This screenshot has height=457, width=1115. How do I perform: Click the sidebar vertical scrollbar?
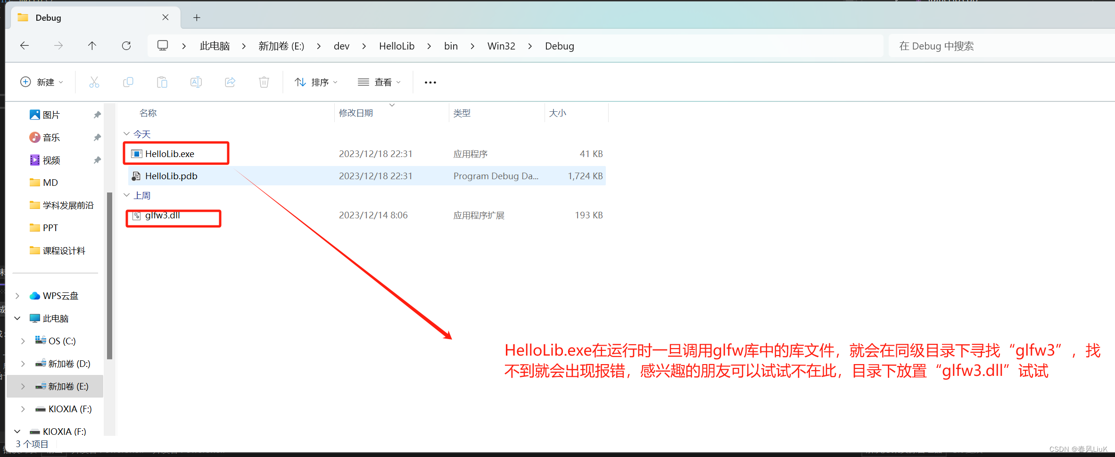click(x=109, y=276)
